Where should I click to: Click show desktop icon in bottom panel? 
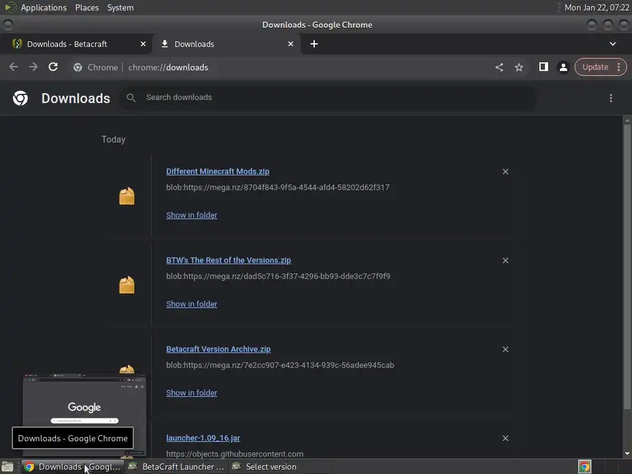click(7, 467)
